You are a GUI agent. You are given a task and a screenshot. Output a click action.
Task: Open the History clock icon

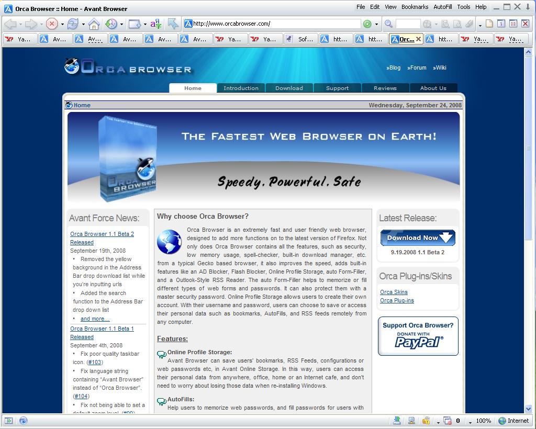click(111, 24)
